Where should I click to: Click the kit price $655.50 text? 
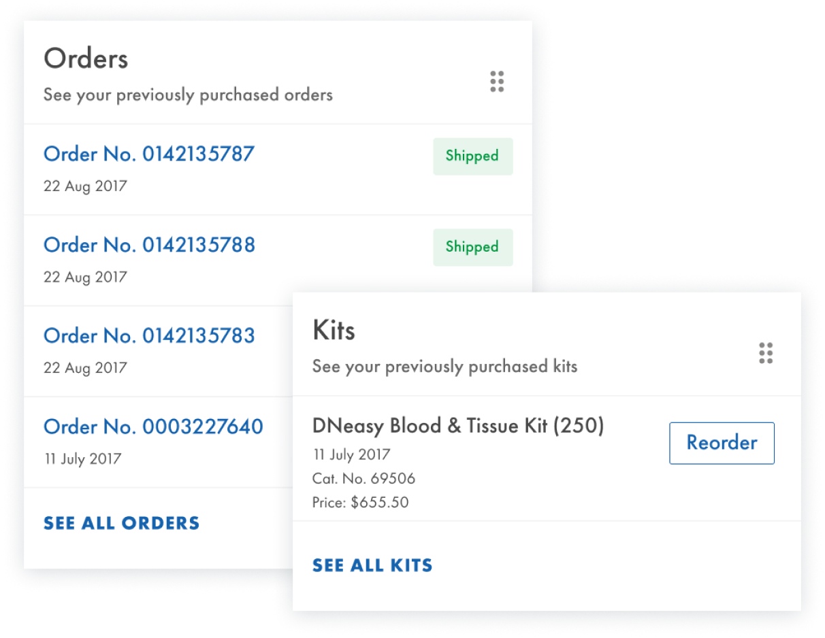coord(361,503)
